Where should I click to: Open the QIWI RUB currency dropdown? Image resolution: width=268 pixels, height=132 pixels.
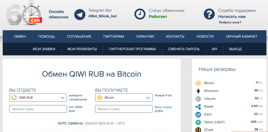click(x=38, y=98)
